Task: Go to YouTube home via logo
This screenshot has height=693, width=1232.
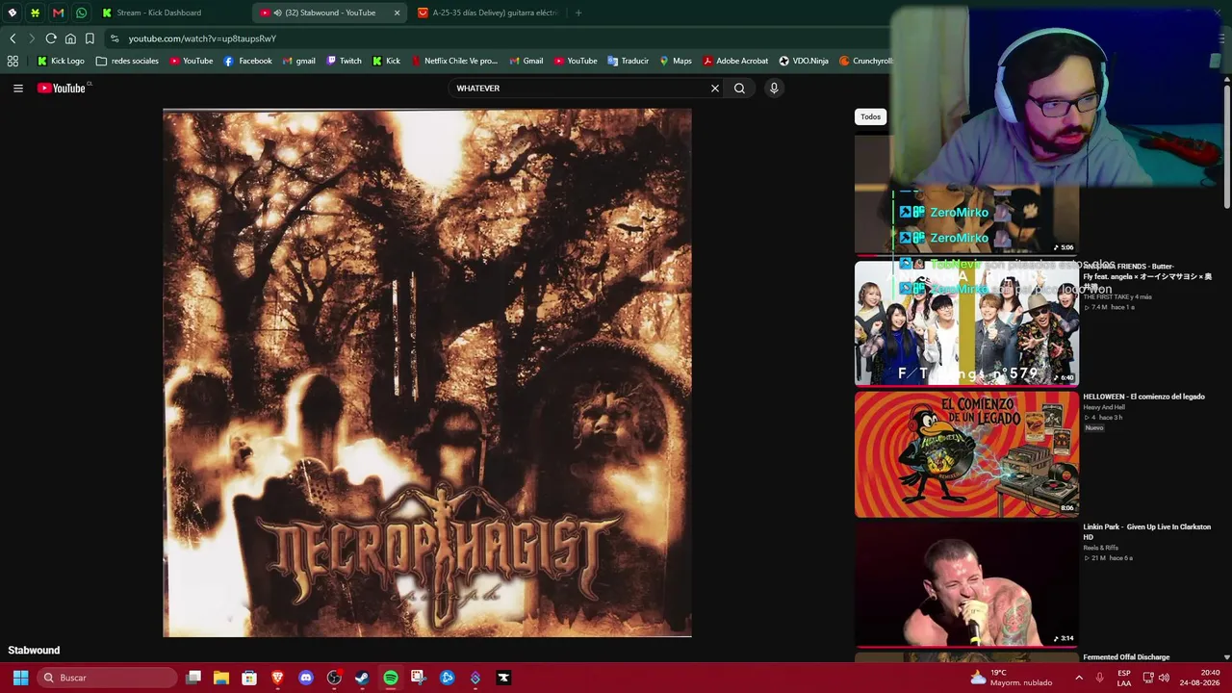Action: click(x=64, y=88)
